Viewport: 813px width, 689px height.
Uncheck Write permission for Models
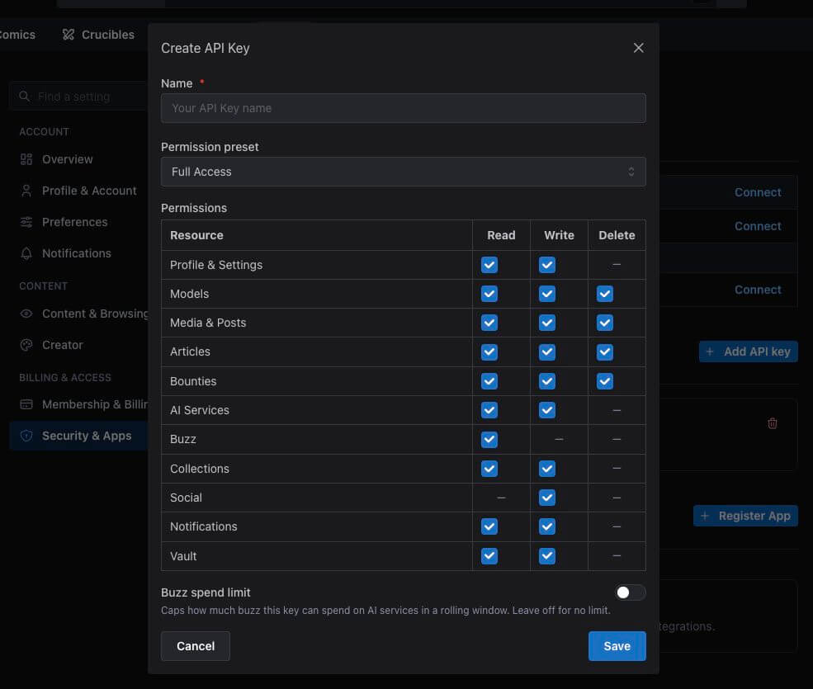click(547, 294)
